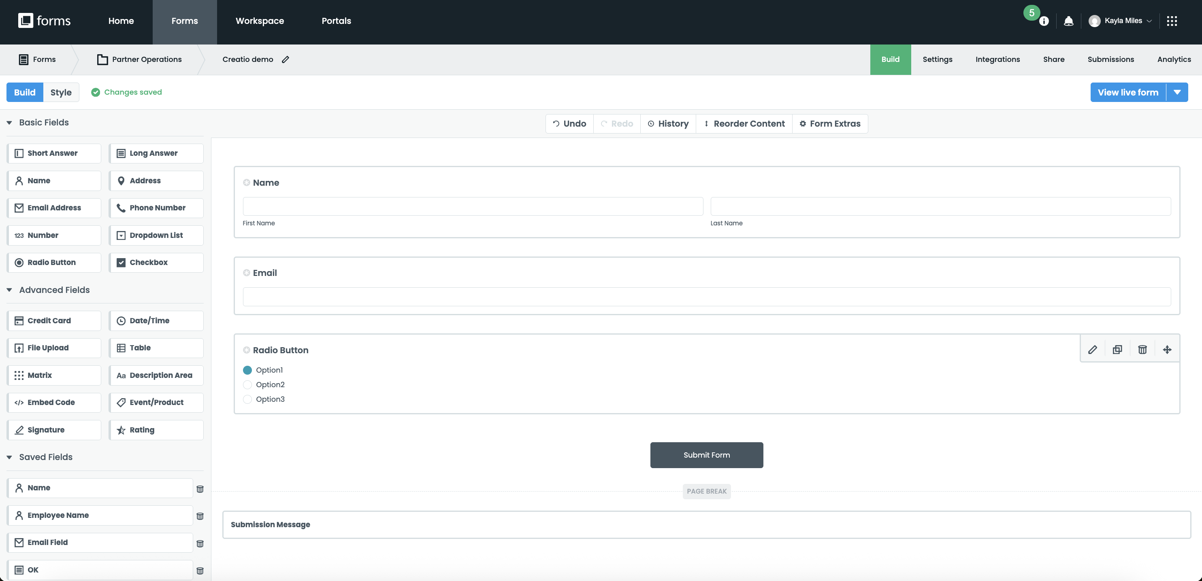1202x581 pixels.
Task: Click Reorder Content
Action: click(x=744, y=123)
